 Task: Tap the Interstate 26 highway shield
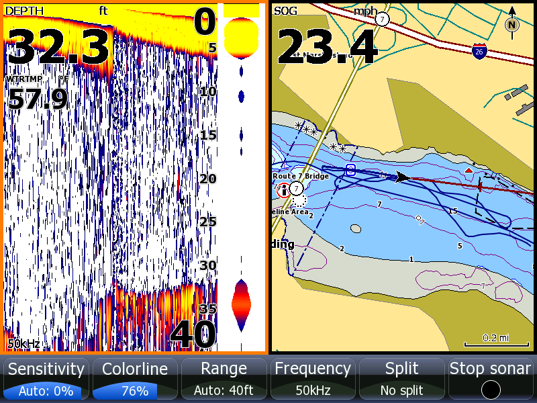[x=479, y=52]
